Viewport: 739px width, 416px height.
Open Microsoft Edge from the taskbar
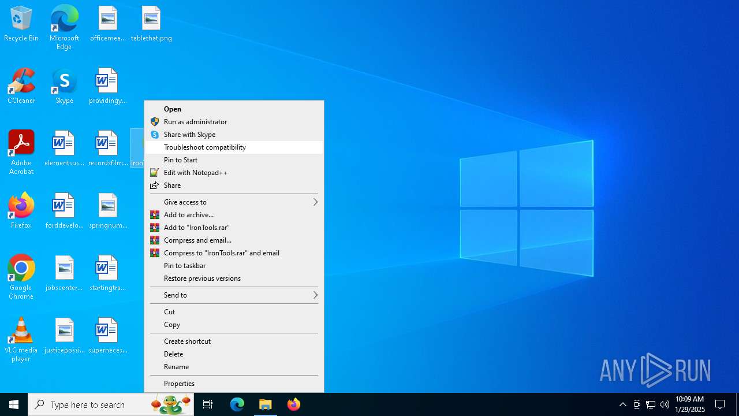pos(237,404)
